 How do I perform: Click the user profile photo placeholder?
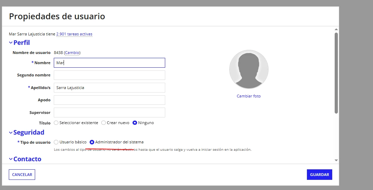(x=249, y=69)
